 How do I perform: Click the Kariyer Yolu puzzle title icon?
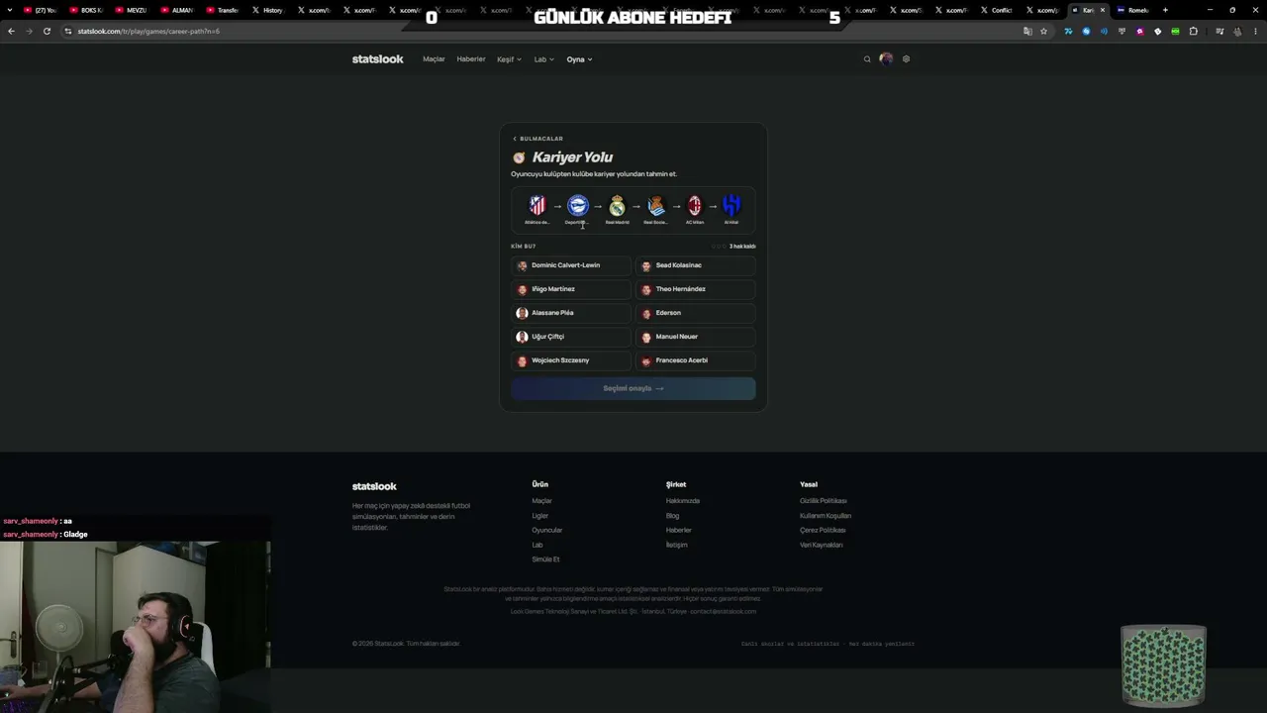pos(519,157)
